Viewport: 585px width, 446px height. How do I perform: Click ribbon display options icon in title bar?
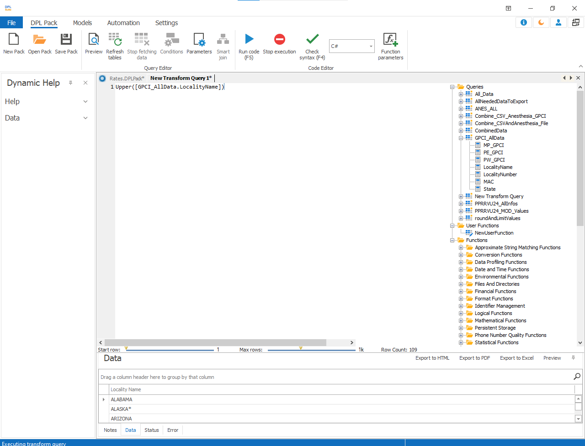pos(508,8)
